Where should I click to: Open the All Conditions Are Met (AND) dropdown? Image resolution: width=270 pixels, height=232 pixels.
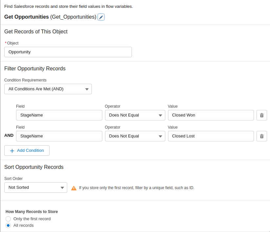[x=48, y=89]
